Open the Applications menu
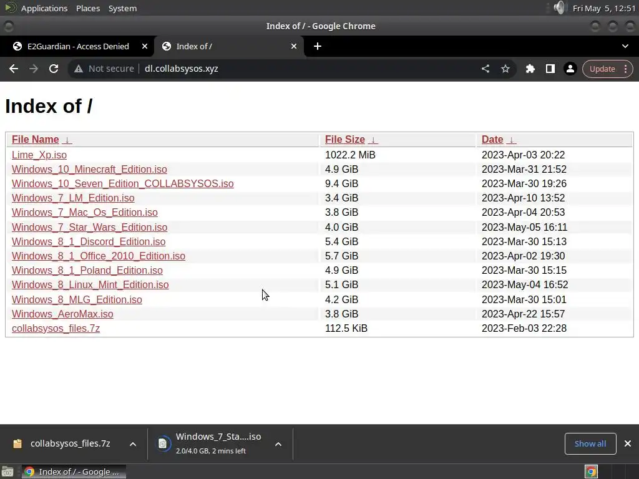The height and width of the screenshot is (479, 639). (44, 8)
